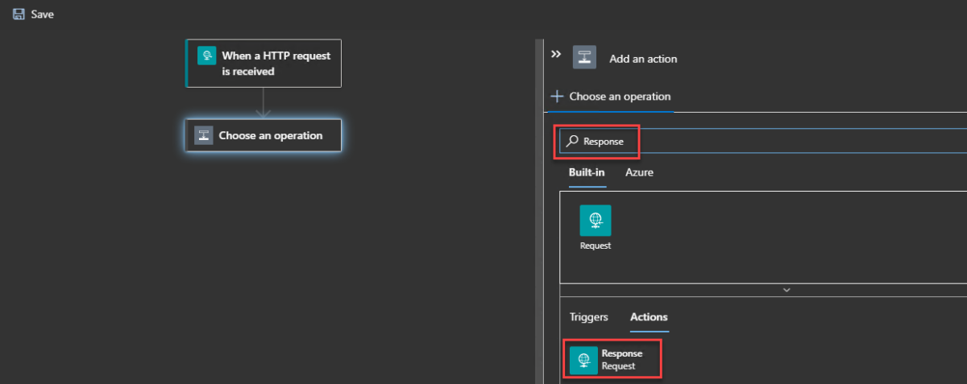Select the Response Request action icon
This screenshot has width=967, height=384.
[x=584, y=360]
